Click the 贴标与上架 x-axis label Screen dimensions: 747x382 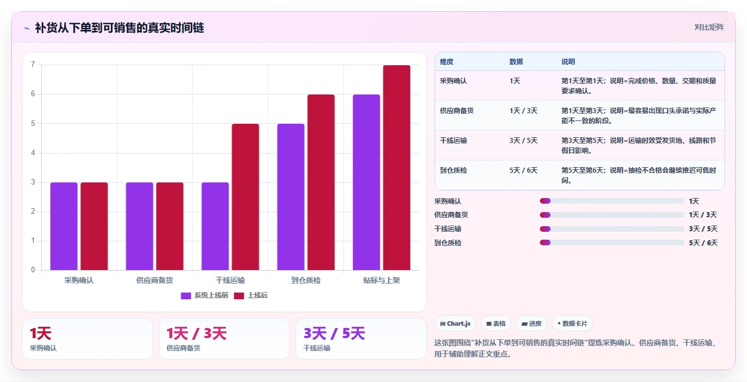[x=382, y=280]
